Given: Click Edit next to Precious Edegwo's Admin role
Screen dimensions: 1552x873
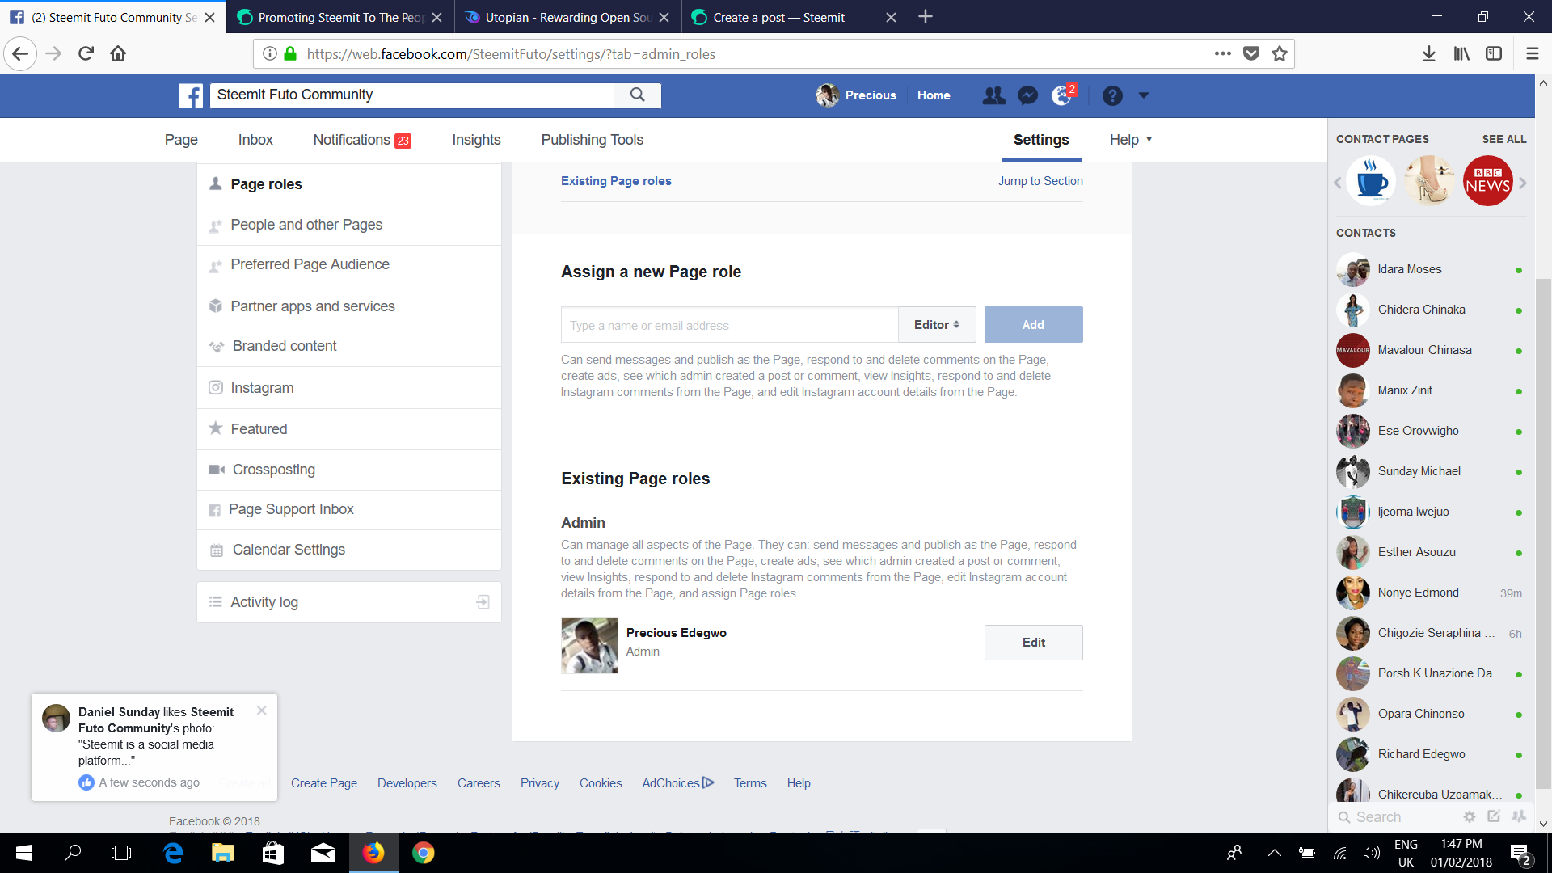Looking at the screenshot, I should coord(1033,642).
